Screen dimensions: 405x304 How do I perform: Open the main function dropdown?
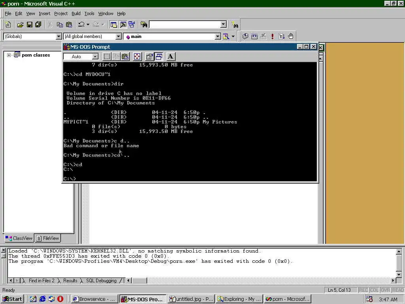click(x=218, y=36)
